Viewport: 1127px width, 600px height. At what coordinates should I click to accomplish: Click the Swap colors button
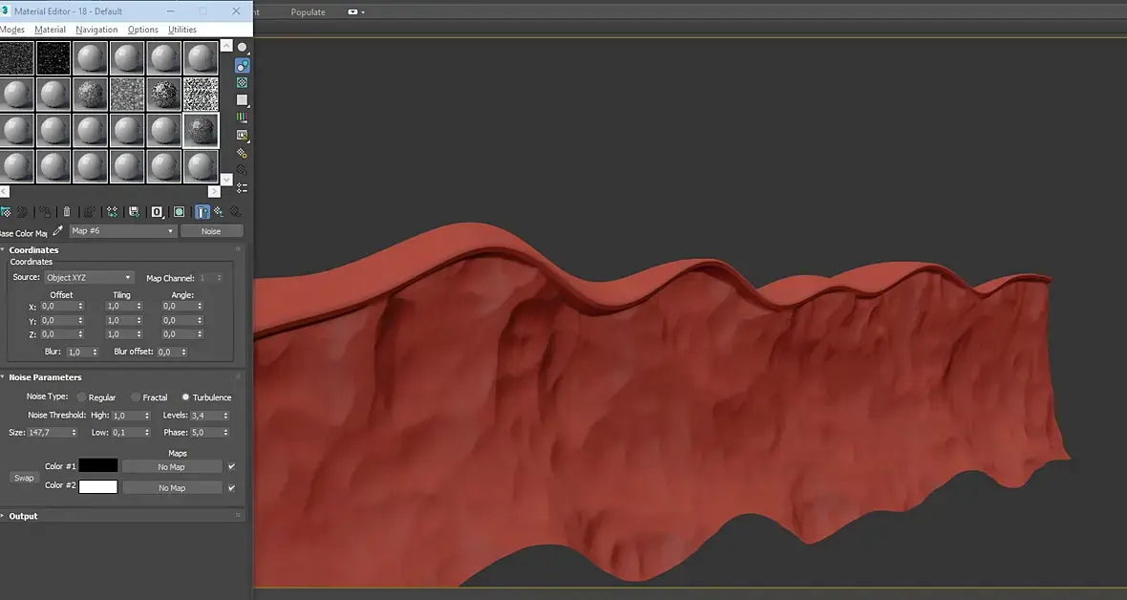(x=24, y=478)
